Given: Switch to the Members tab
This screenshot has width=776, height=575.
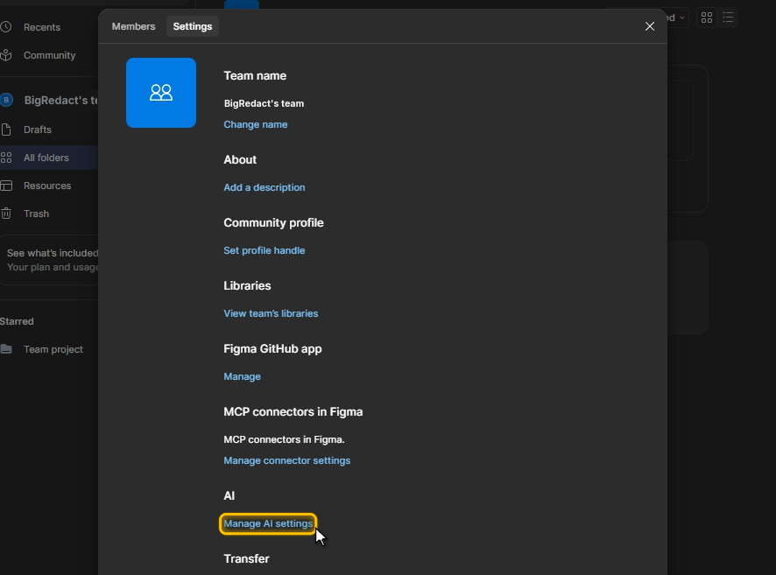Looking at the screenshot, I should (x=133, y=26).
